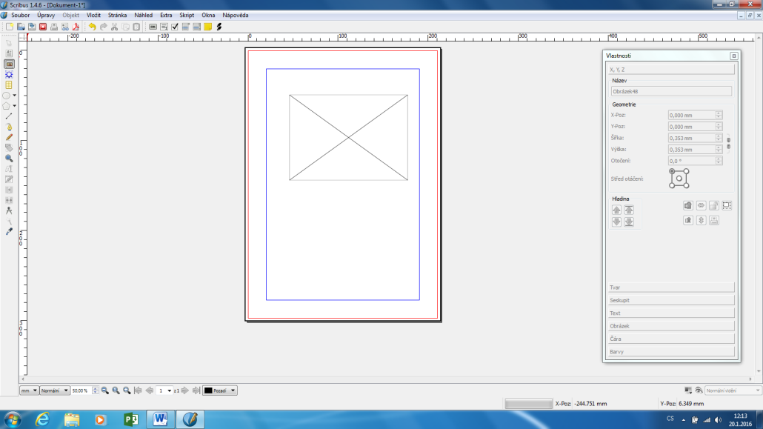Toggle the color management icon
Screen dimensions: 763x429
pos(688,390)
